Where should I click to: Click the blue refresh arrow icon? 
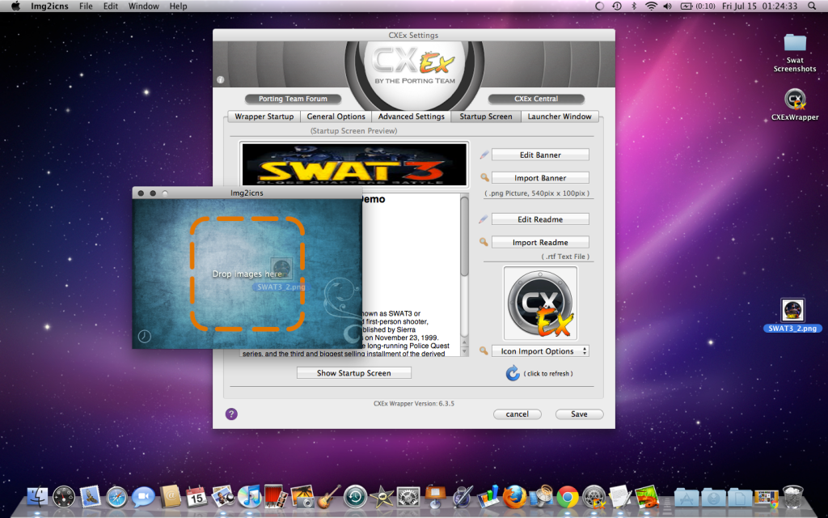(512, 373)
